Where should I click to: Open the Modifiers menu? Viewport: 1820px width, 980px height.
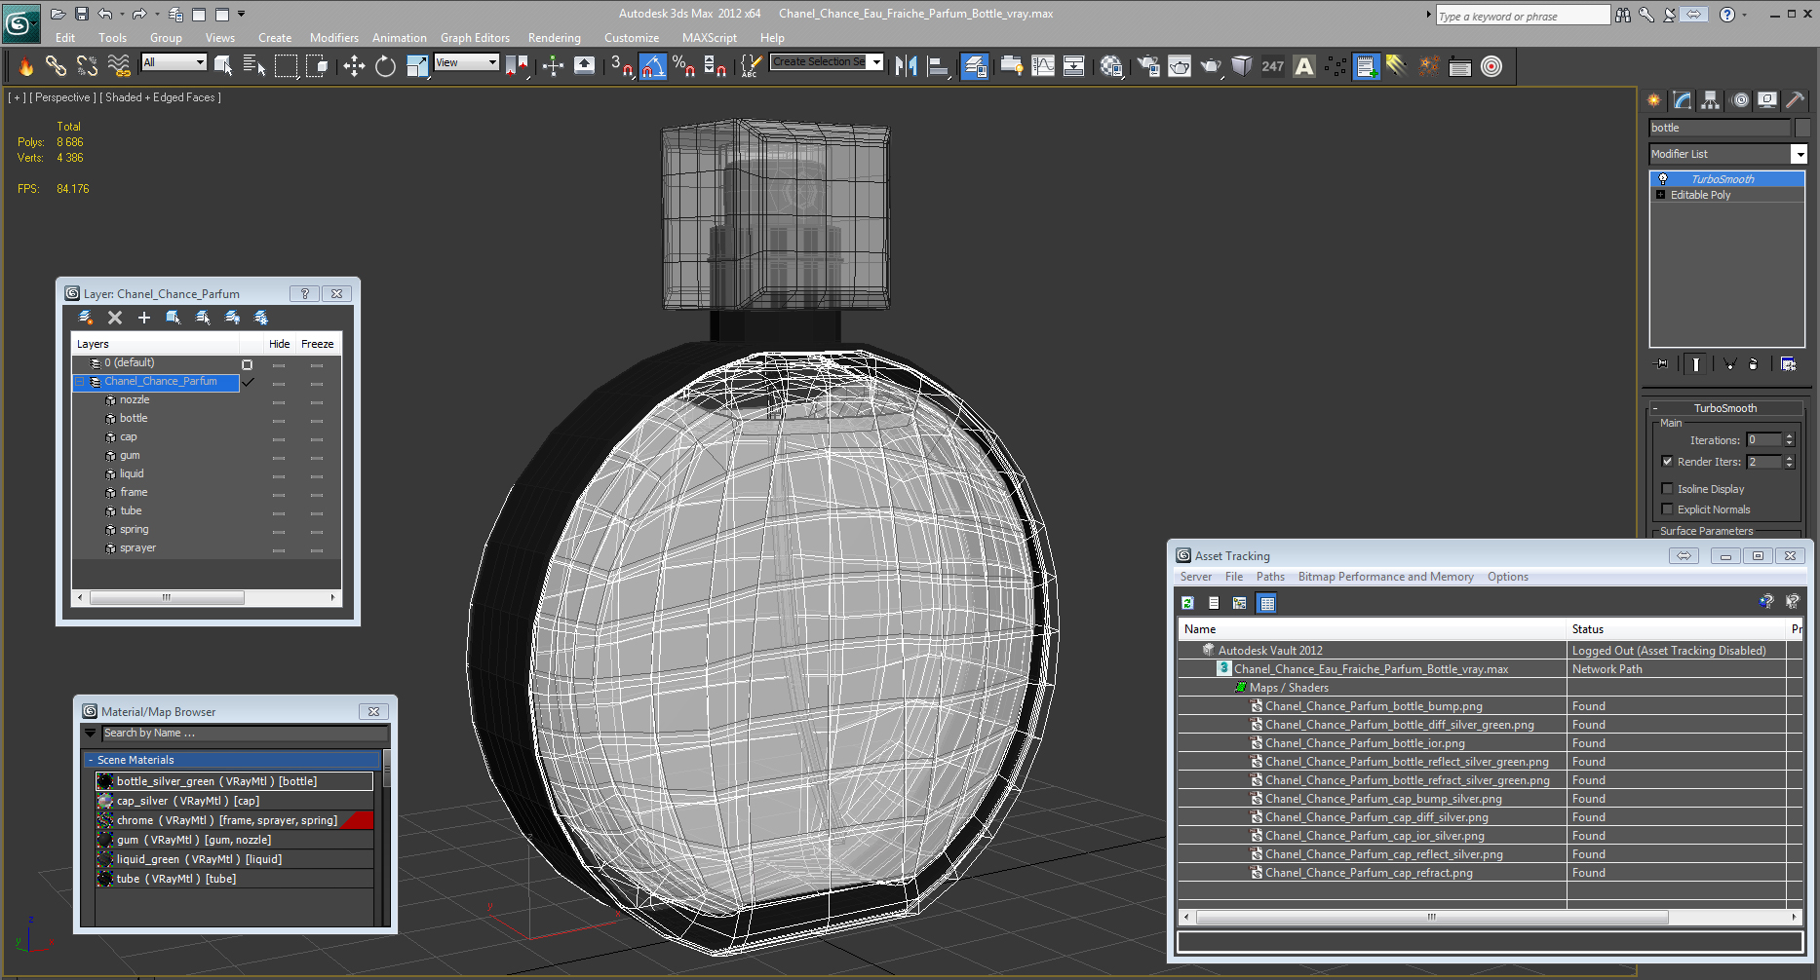pos(334,38)
